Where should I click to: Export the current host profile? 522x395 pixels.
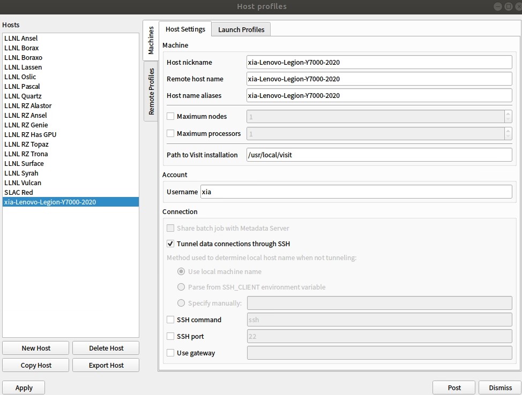click(106, 365)
